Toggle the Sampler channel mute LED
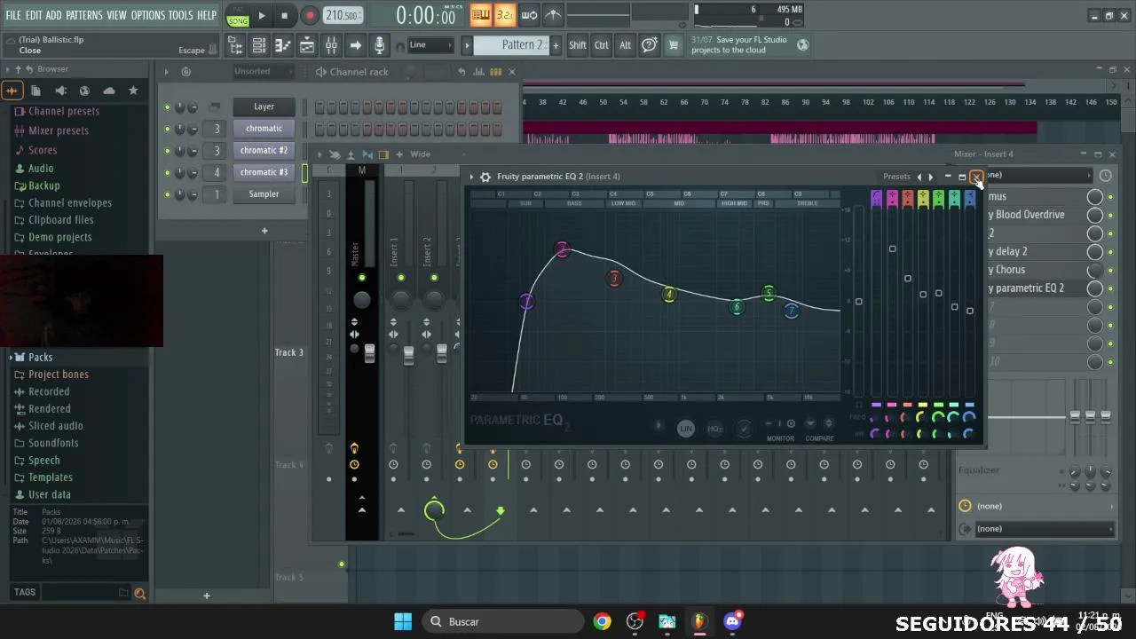The width and height of the screenshot is (1136, 639). [167, 194]
